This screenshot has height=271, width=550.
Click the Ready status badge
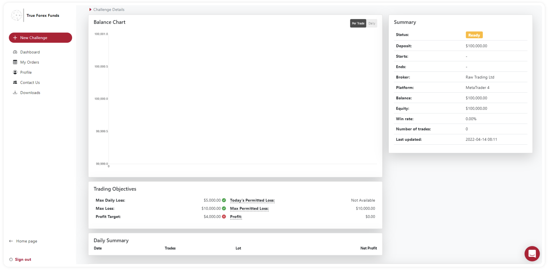click(x=474, y=35)
